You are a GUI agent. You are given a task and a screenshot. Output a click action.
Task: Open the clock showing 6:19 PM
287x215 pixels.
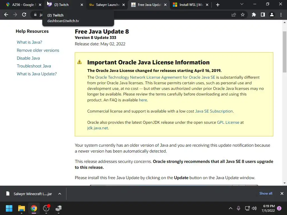(268, 208)
